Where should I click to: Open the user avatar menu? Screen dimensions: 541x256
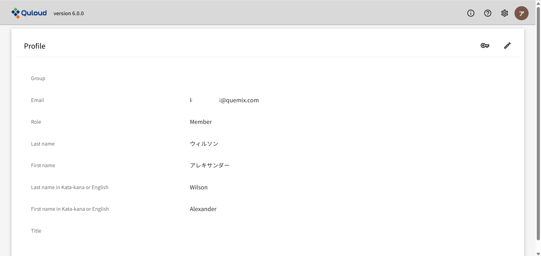[521, 13]
